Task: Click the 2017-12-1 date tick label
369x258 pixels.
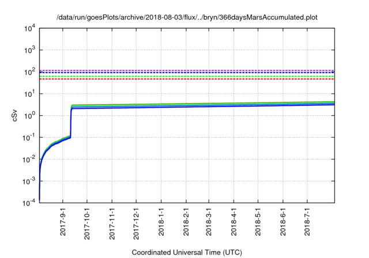Action: pyautogui.click(x=136, y=223)
